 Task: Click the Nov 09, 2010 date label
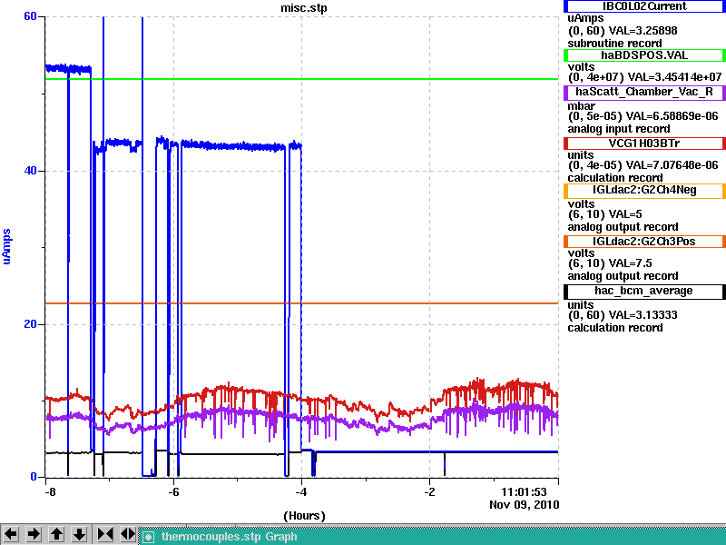[x=525, y=505]
